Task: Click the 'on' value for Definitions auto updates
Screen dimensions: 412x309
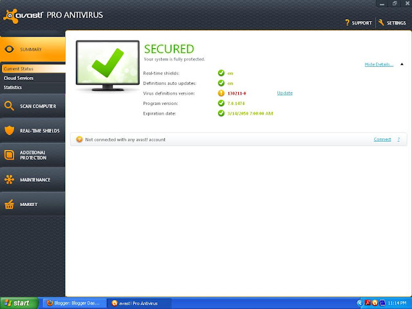Action: tap(230, 83)
